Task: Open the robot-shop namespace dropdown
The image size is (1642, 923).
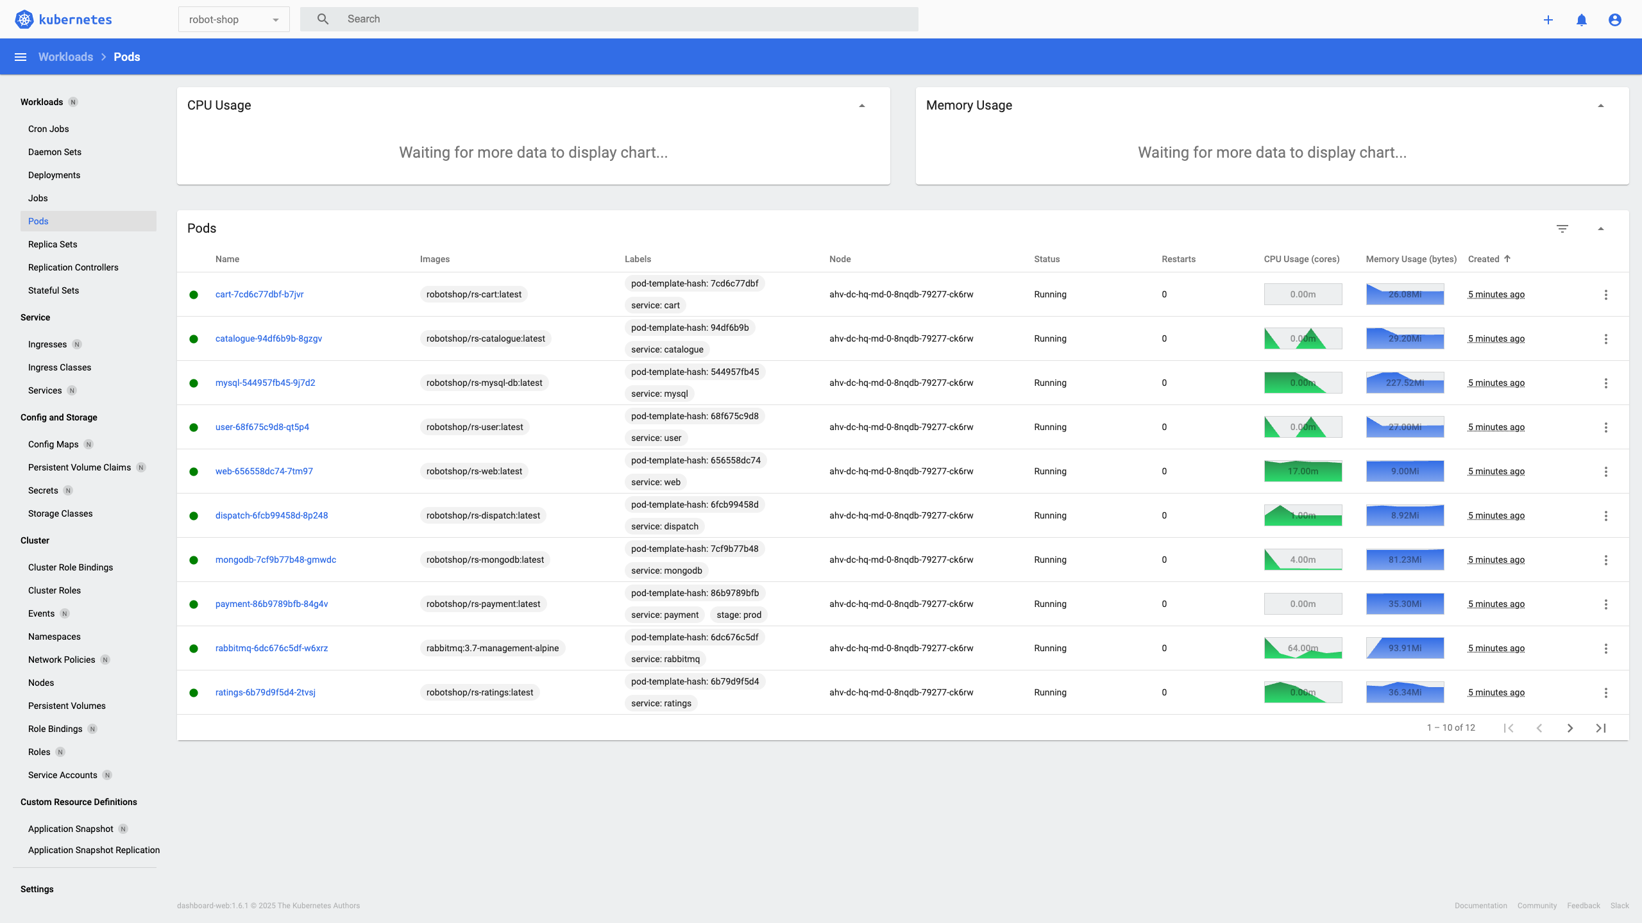Action: [233, 20]
